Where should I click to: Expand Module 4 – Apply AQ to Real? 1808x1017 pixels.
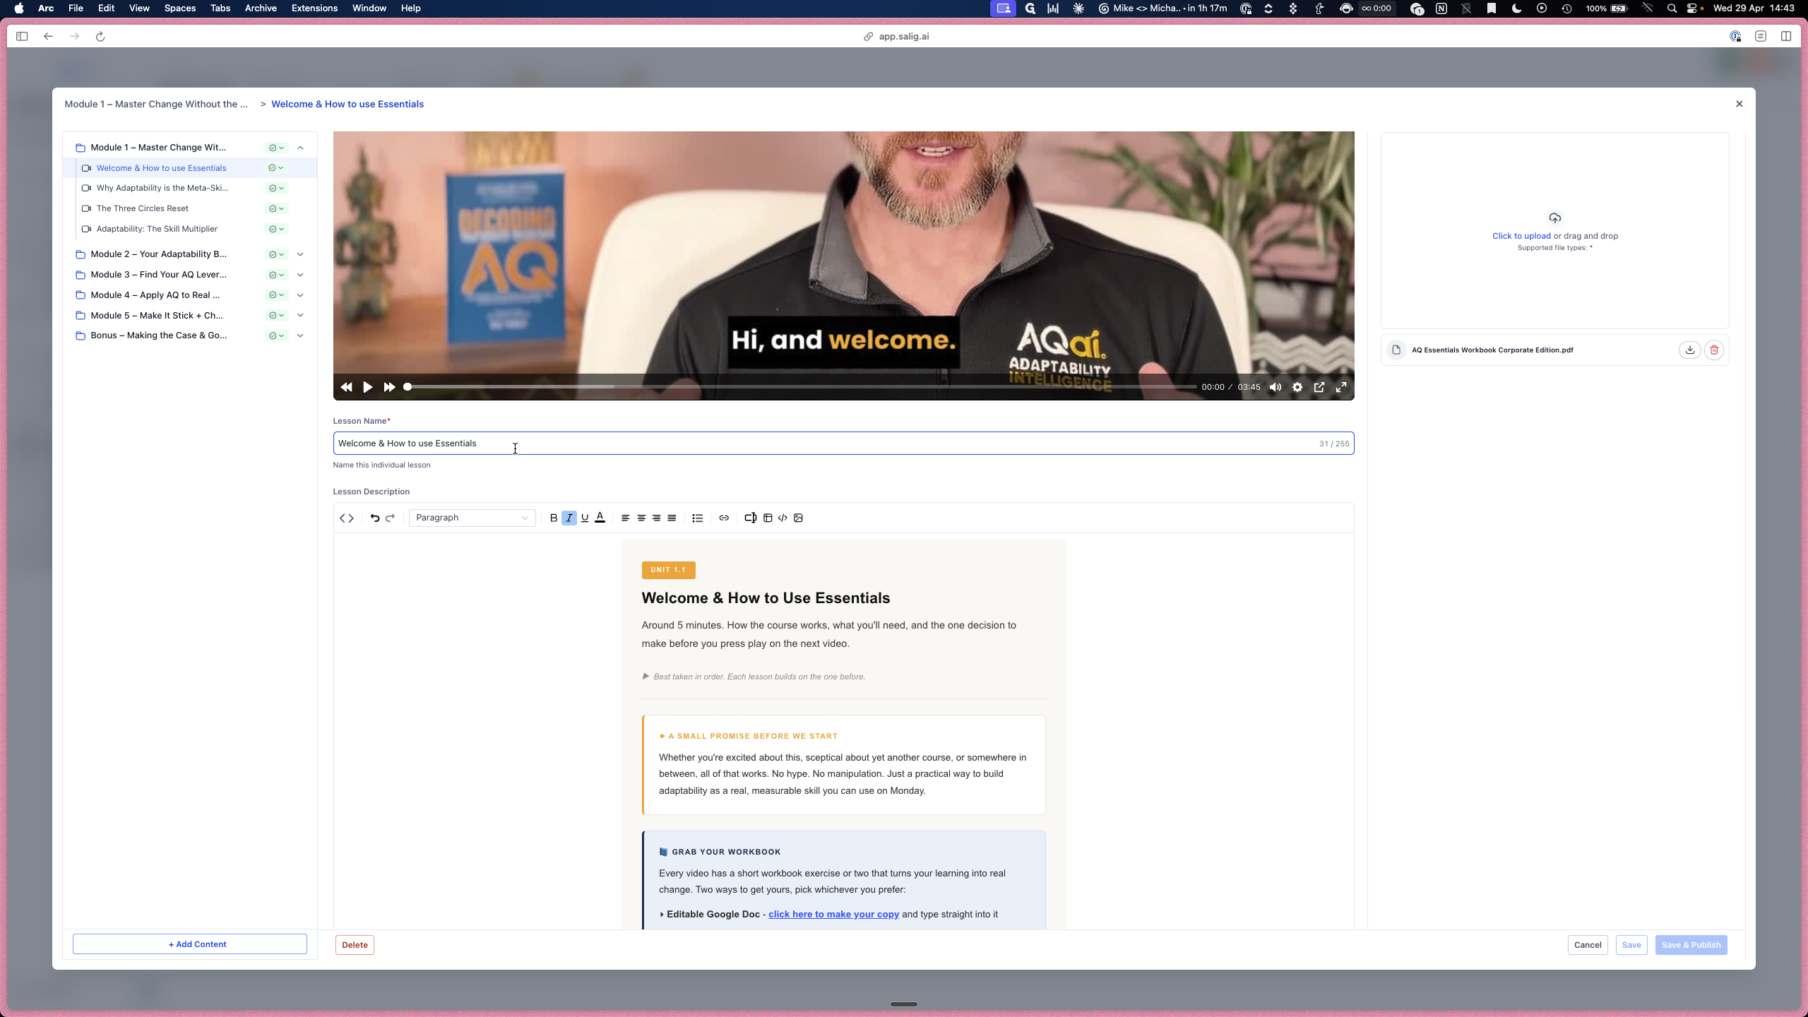coord(300,295)
